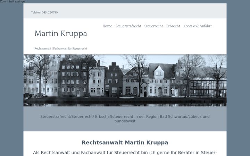
Task: Open the Erbrecht navigation item
Action: point(173,26)
